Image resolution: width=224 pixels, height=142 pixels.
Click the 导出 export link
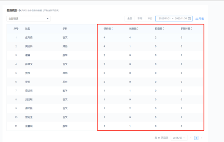pyautogui.click(x=202, y=19)
